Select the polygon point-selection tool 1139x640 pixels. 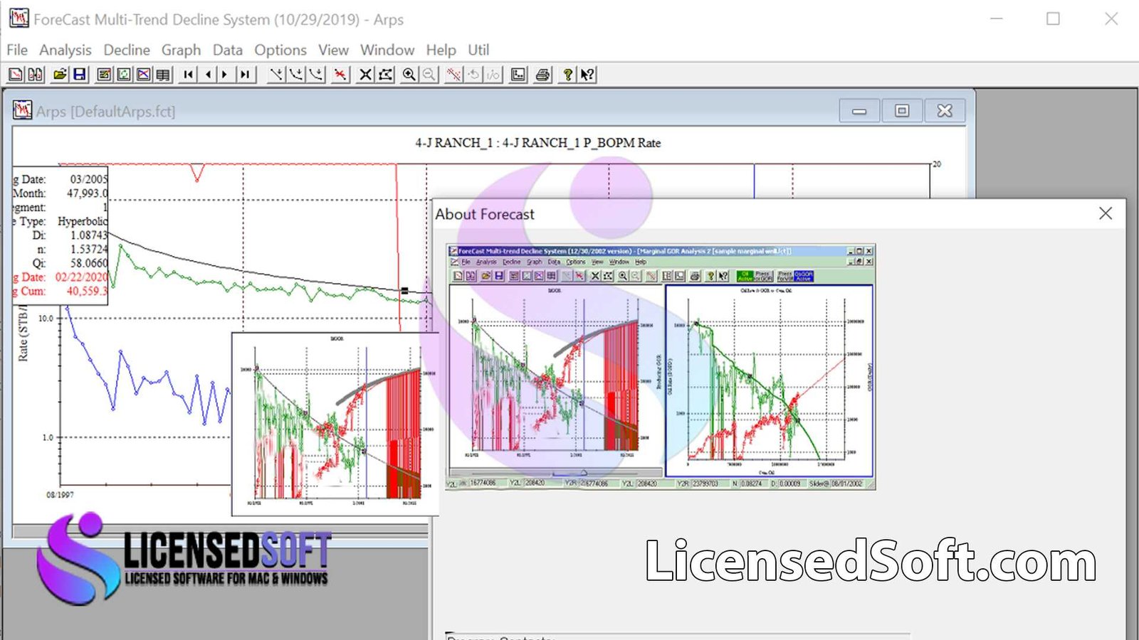(x=385, y=74)
